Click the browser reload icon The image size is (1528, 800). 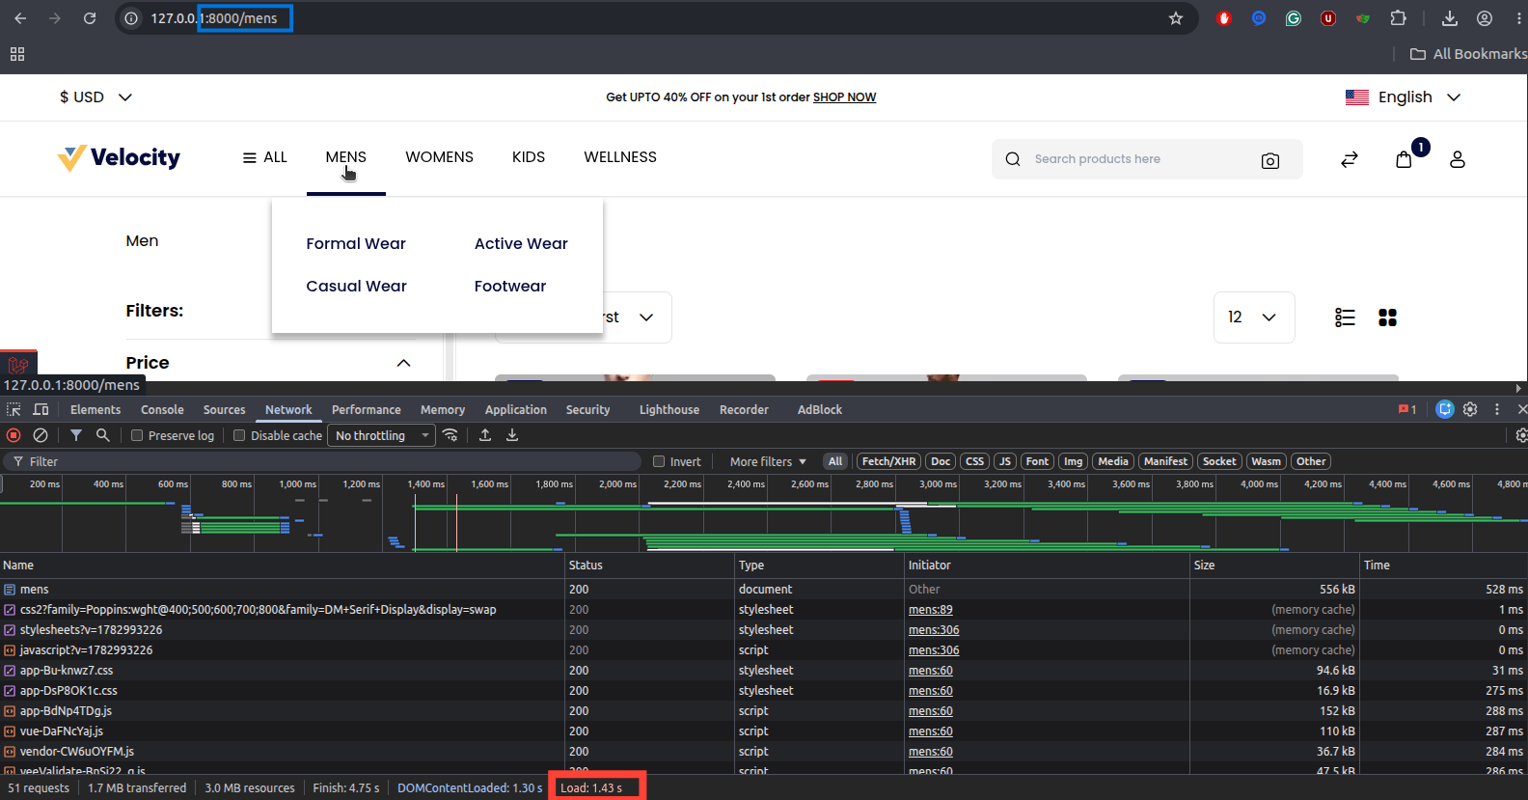click(x=90, y=18)
